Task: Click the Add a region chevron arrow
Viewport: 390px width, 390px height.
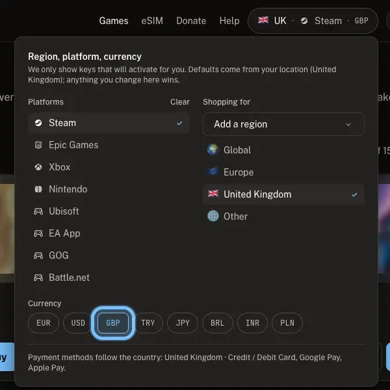Action: 348,124
